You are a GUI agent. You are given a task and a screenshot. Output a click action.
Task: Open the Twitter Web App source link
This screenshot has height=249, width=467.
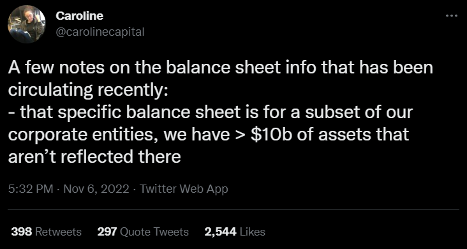[x=184, y=189]
